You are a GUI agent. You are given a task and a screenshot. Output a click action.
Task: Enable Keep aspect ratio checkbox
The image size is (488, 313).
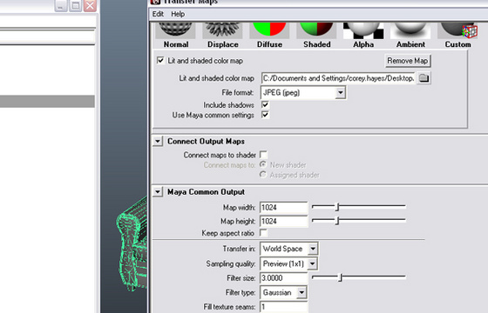(263, 233)
